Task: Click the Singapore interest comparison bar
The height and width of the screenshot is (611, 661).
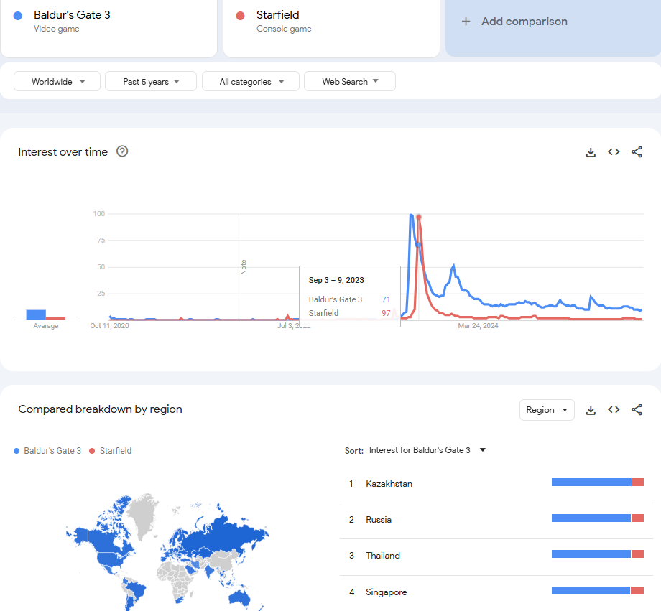Action: (x=597, y=591)
